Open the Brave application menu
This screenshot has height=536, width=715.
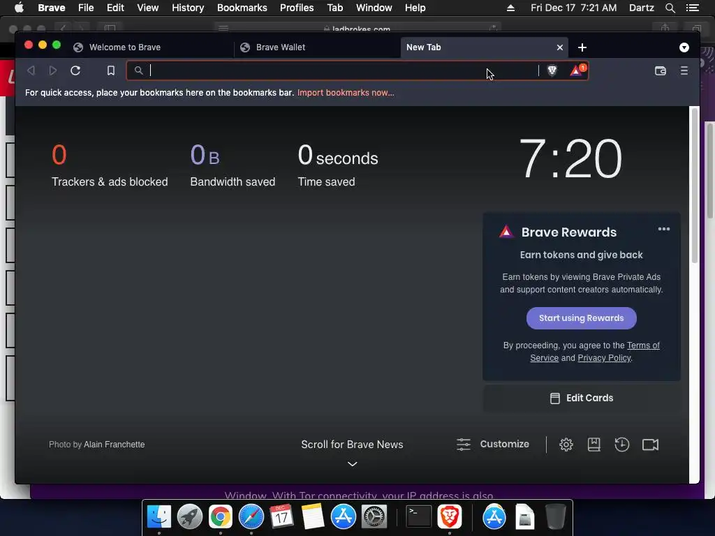(x=52, y=8)
